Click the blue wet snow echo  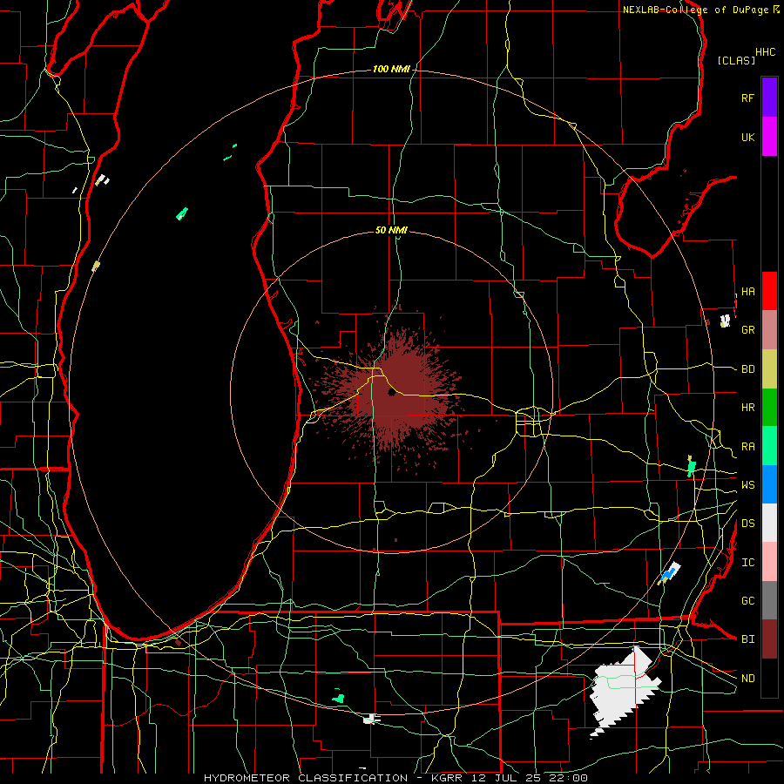666,576
